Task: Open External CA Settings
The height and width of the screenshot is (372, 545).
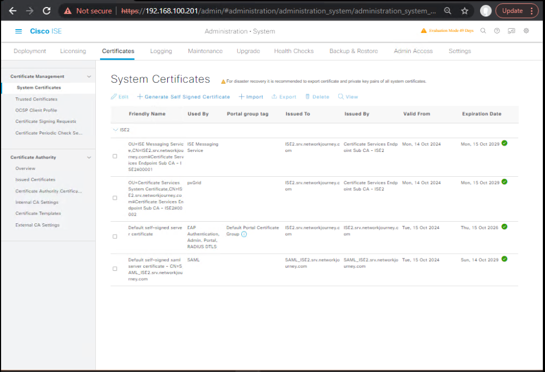Action: coord(37,225)
